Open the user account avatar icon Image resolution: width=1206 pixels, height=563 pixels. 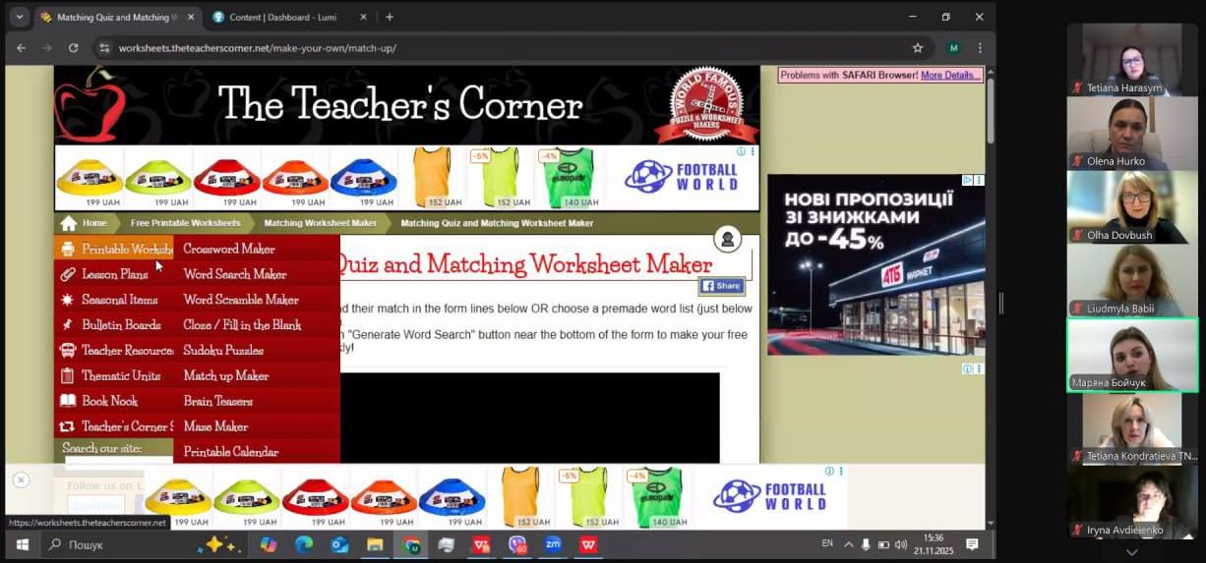pos(727,239)
